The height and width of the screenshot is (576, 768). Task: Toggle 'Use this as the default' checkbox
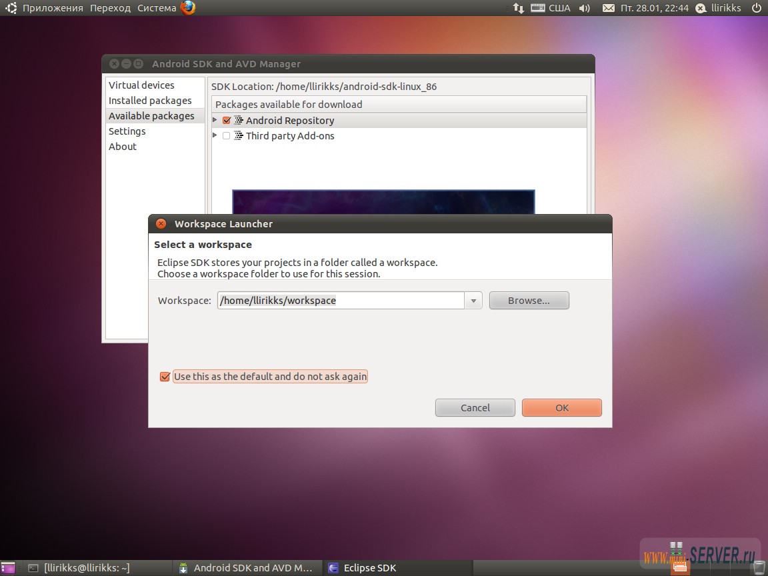point(165,377)
